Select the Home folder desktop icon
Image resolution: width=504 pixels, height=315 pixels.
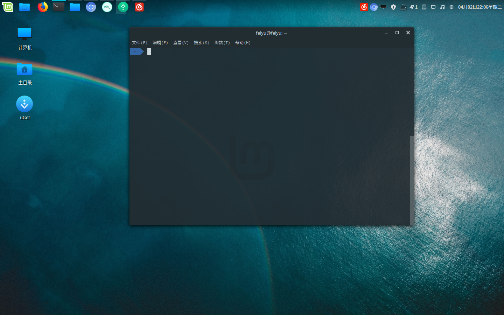[x=25, y=74]
